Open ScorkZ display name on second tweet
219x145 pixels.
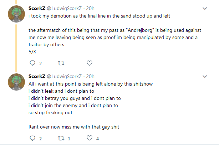tap(37, 76)
